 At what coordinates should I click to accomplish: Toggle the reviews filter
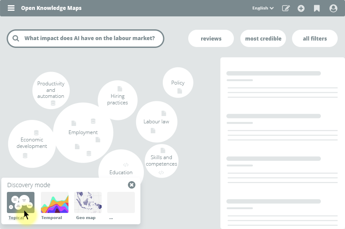click(211, 38)
